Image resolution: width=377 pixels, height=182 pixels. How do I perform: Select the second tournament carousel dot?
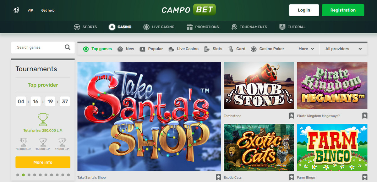[23, 175]
